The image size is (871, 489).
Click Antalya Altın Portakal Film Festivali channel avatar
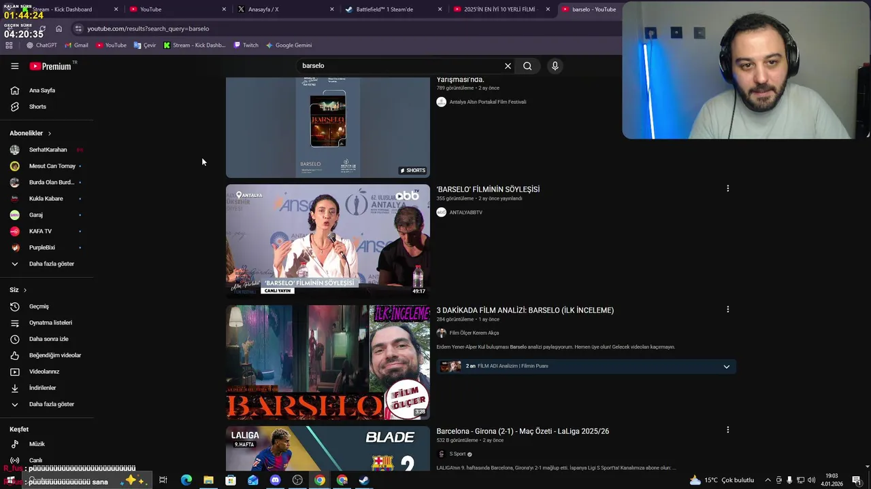tap(441, 102)
